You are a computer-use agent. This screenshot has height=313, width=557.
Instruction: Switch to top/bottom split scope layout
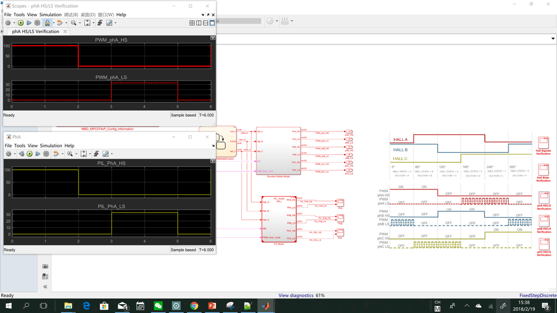[206, 23]
